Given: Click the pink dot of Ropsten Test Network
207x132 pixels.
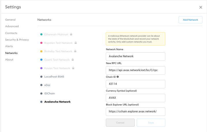Looking at the screenshot, I should [41, 43].
